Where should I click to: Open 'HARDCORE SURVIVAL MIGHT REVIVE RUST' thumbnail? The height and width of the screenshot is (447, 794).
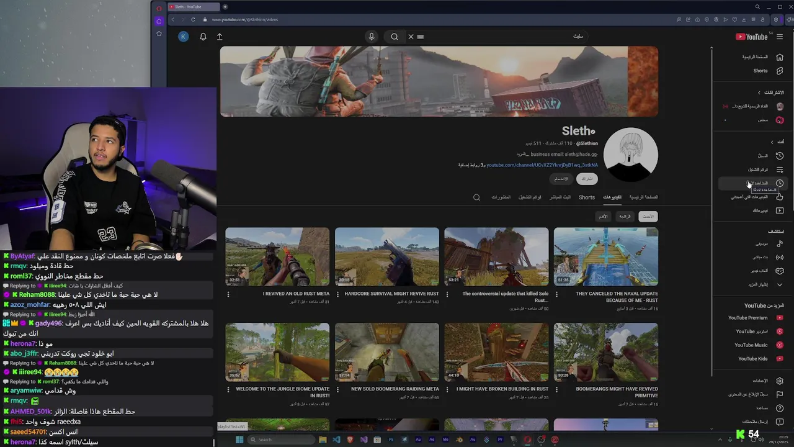[x=387, y=256]
